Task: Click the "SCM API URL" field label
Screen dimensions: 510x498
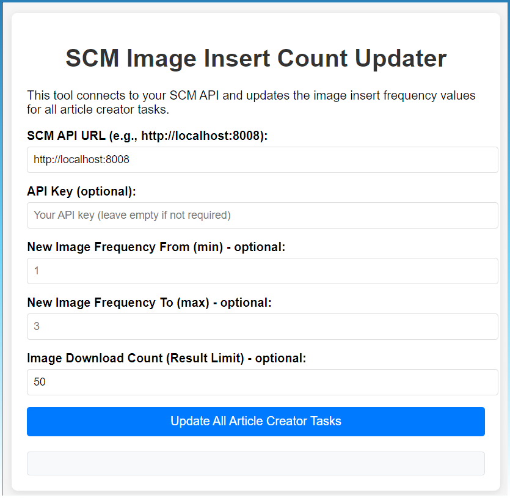Action: (147, 136)
